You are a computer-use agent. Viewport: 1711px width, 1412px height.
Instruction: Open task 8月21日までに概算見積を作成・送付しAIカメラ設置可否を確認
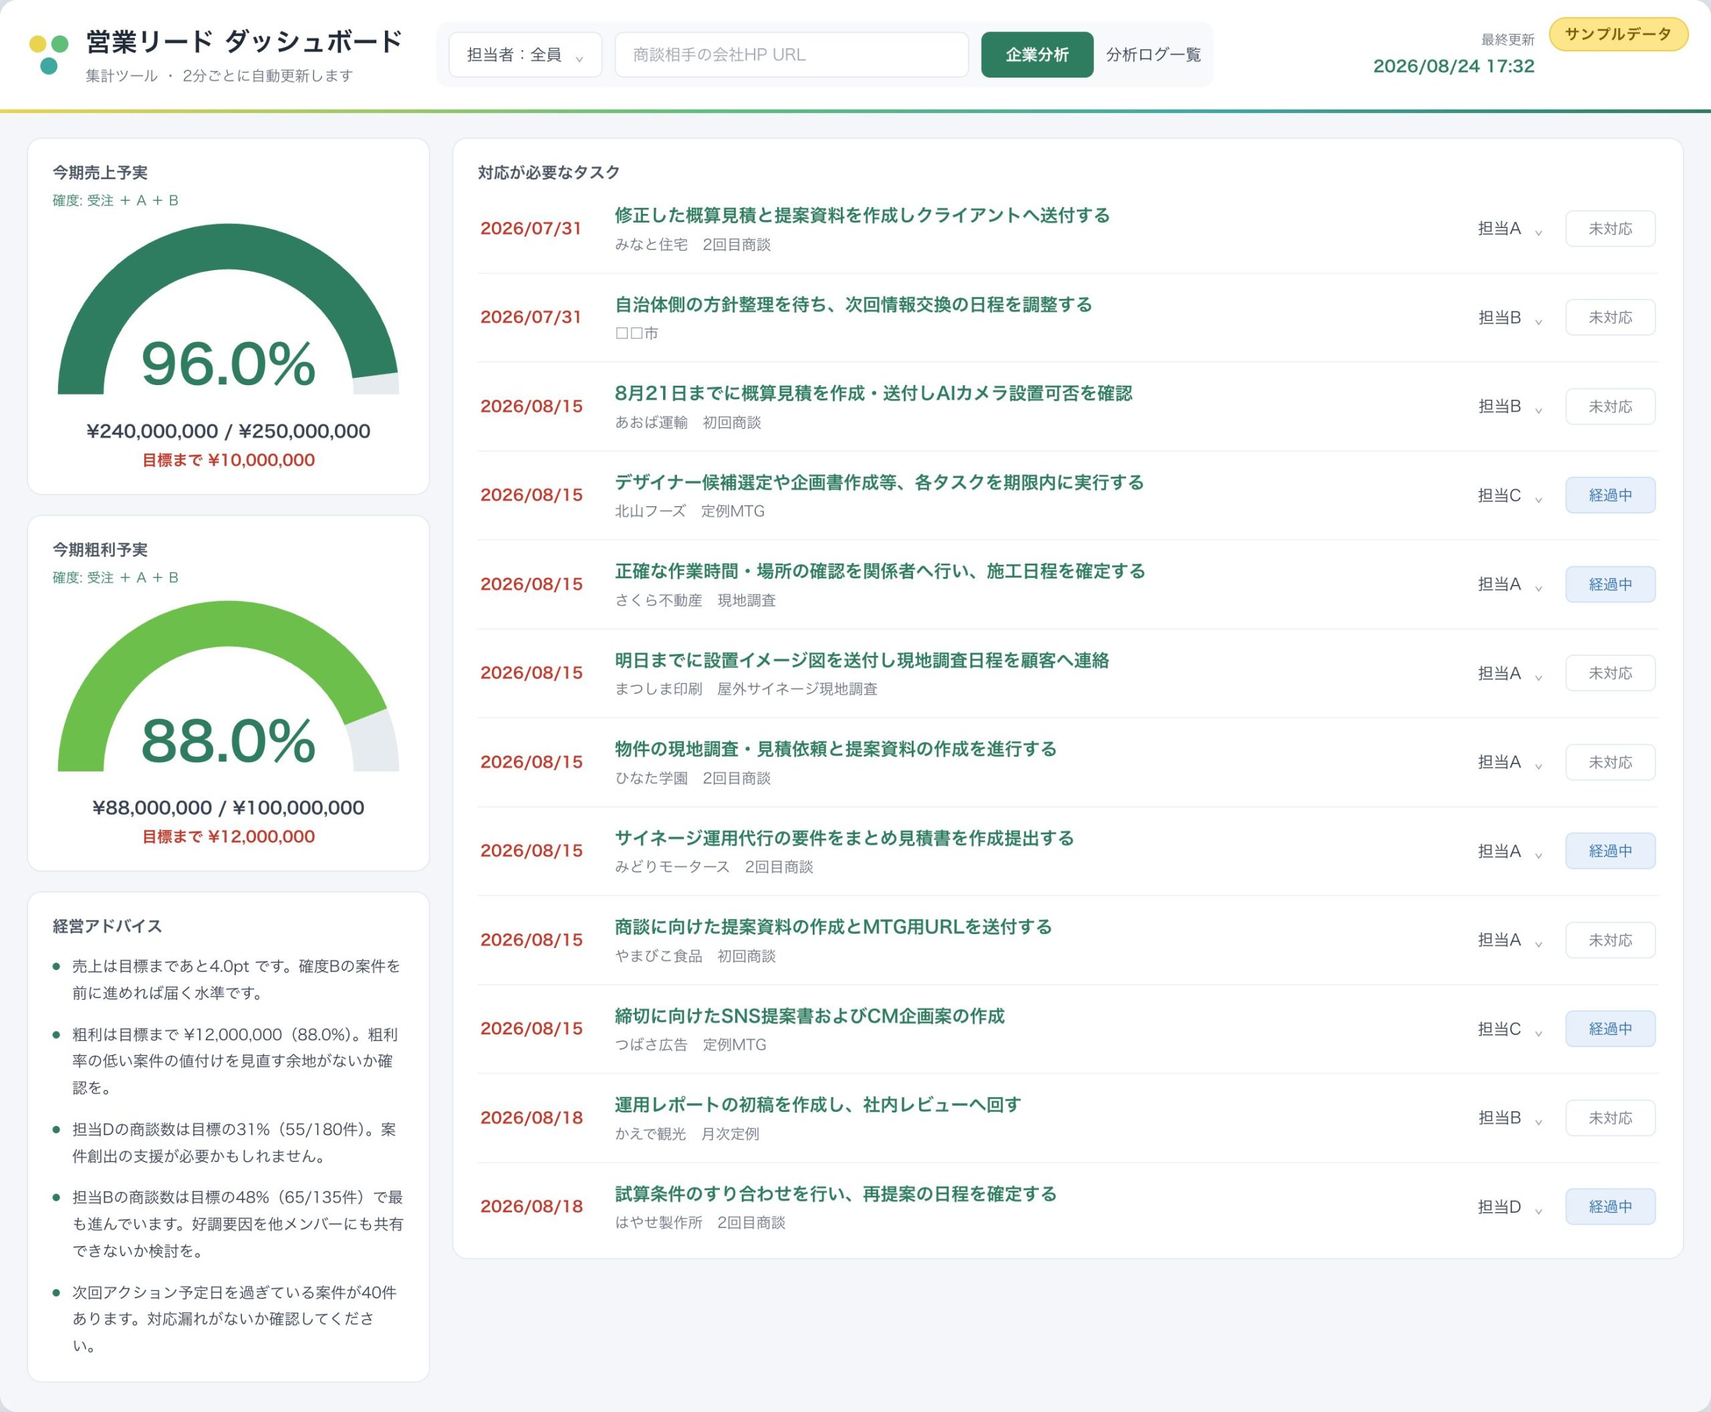874,394
